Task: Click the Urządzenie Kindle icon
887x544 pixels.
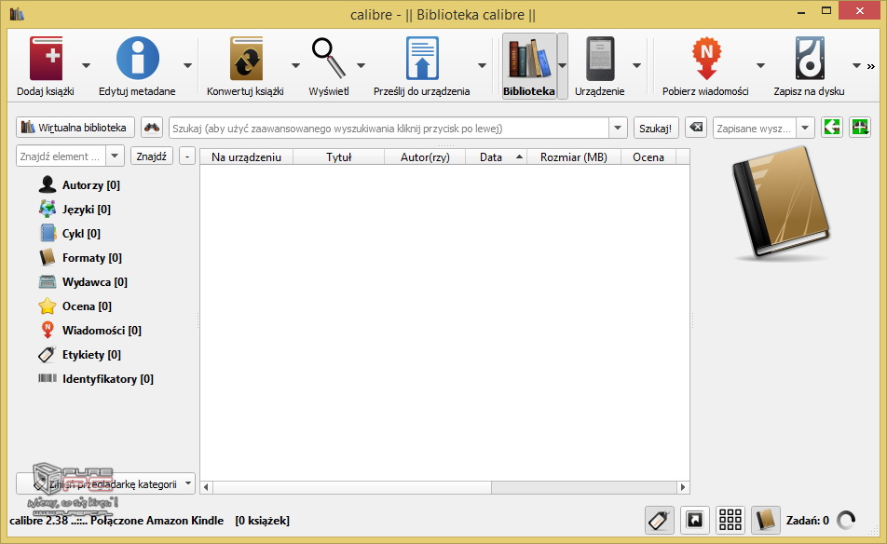Action: pyautogui.click(x=600, y=59)
